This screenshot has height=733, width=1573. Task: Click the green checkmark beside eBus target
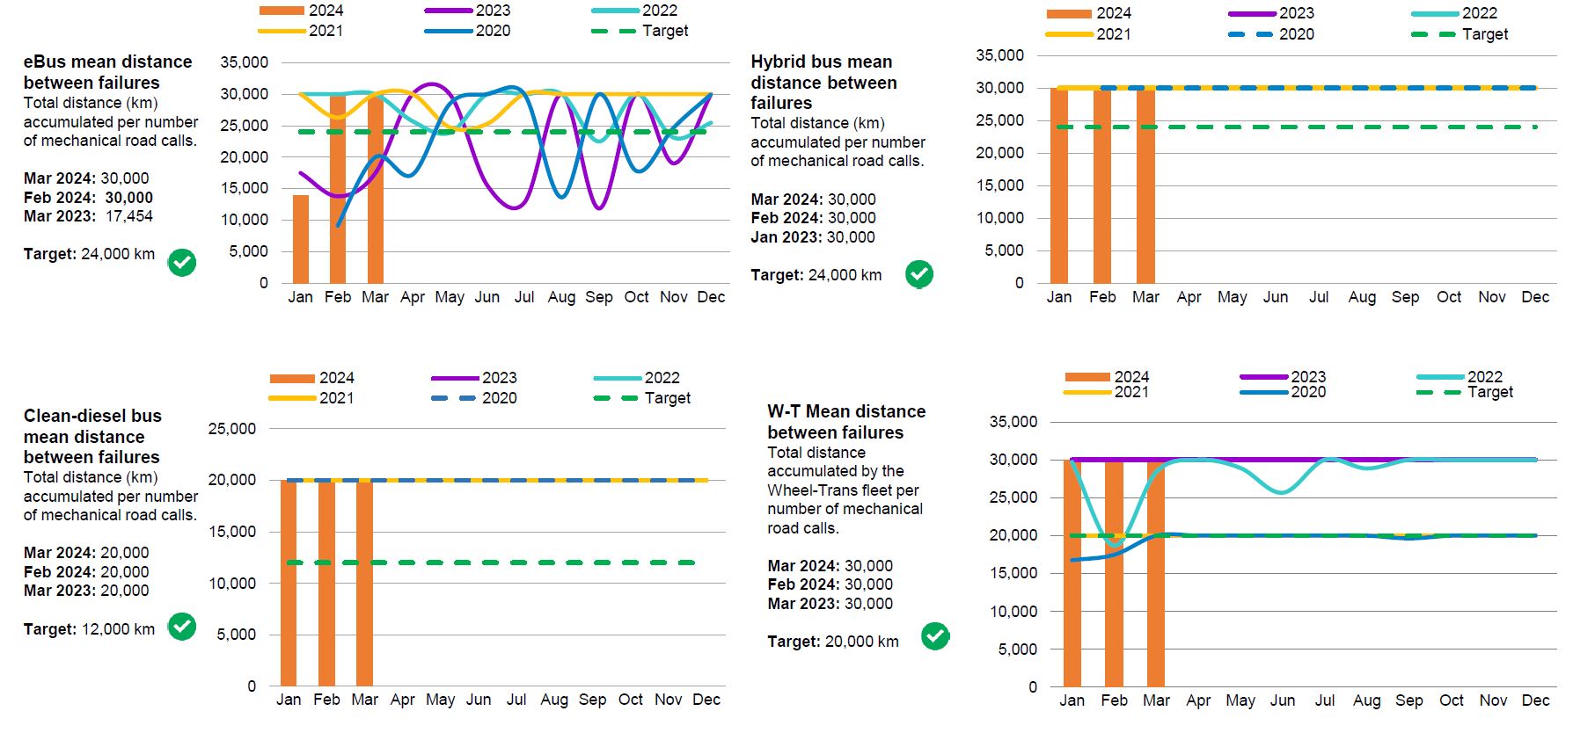[182, 262]
